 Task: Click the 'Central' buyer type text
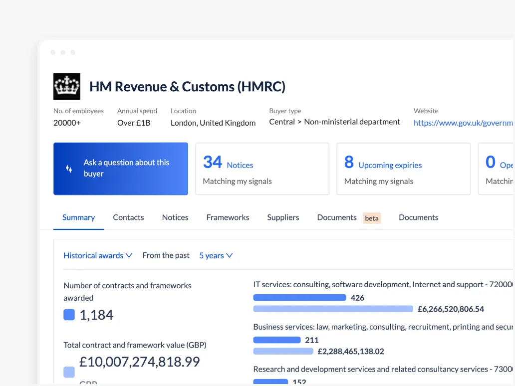point(282,122)
